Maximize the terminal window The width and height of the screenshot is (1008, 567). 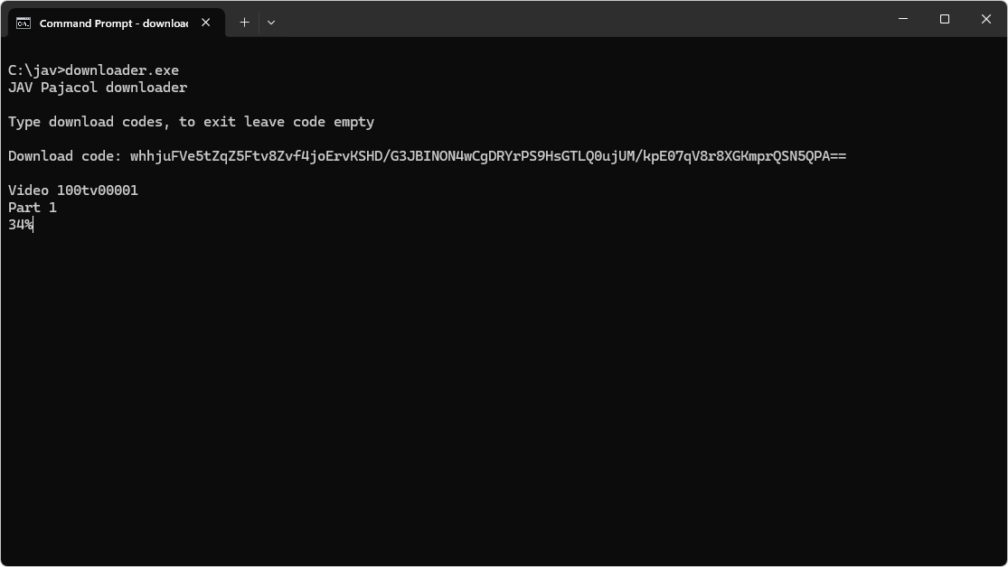point(945,19)
